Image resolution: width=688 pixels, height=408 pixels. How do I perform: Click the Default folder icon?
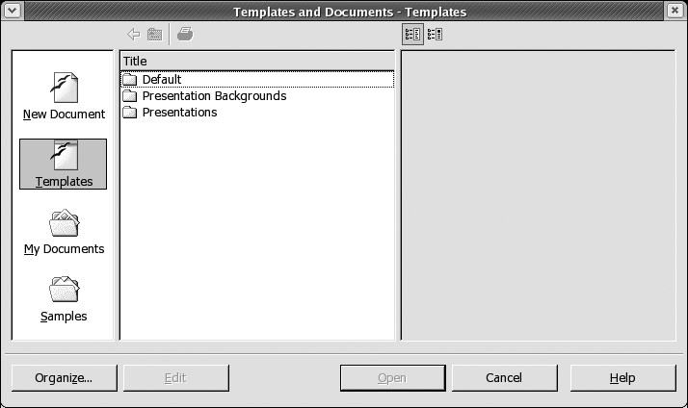pyautogui.click(x=130, y=79)
